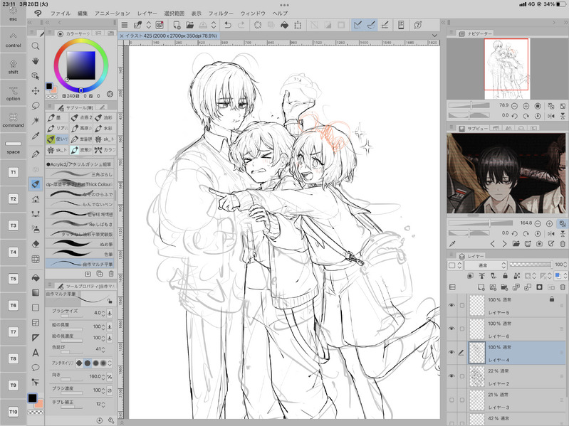Create a new raster layer
This screenshot has width=569, height=426.
[481, 287]
